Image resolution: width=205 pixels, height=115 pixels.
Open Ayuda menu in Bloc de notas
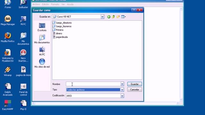70,4
